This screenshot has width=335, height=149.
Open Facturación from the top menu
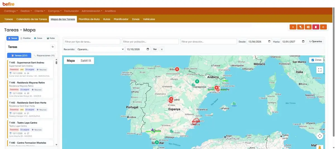coord(71,11)
